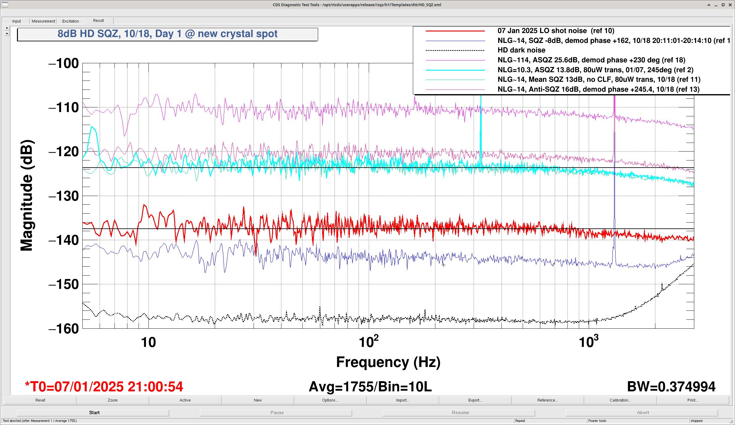Click legend entry 'HD dark noise'
735x425 pixels.
(x=521, y=50)
